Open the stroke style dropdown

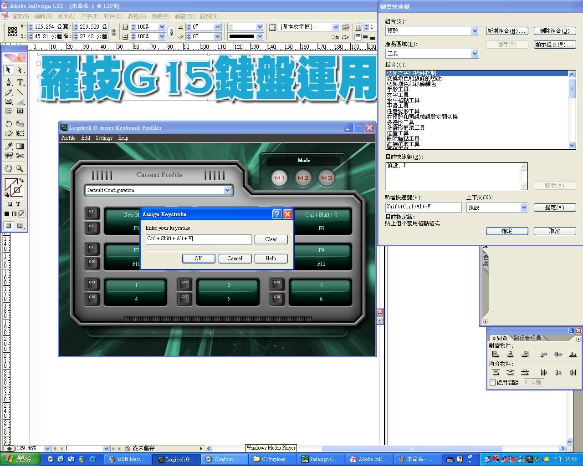[x=260, y=36]
